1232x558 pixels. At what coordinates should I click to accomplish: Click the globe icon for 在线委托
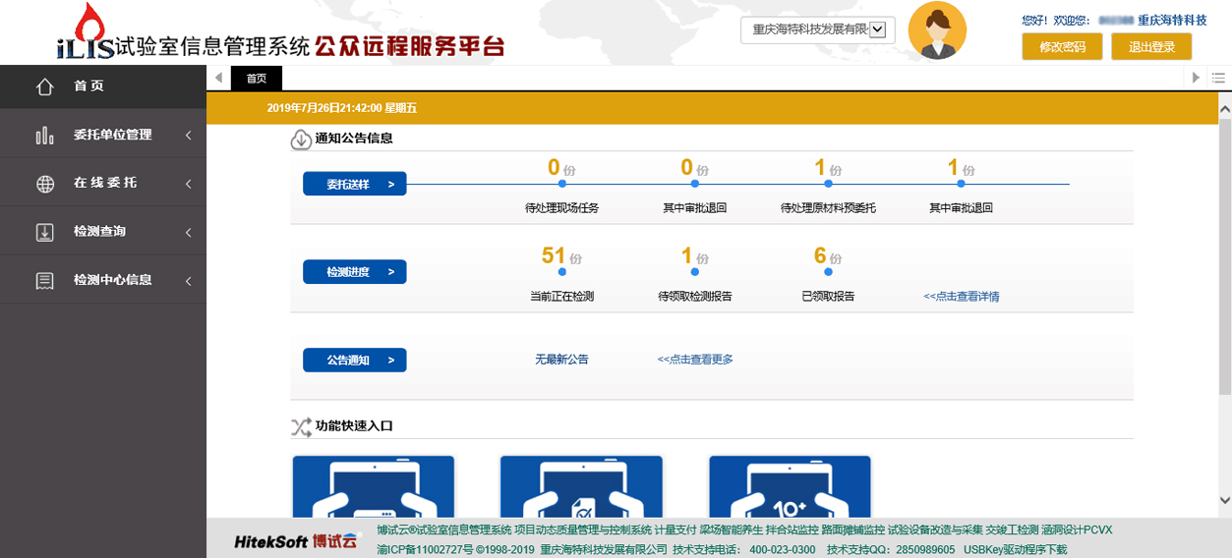[x=44, y=184]
